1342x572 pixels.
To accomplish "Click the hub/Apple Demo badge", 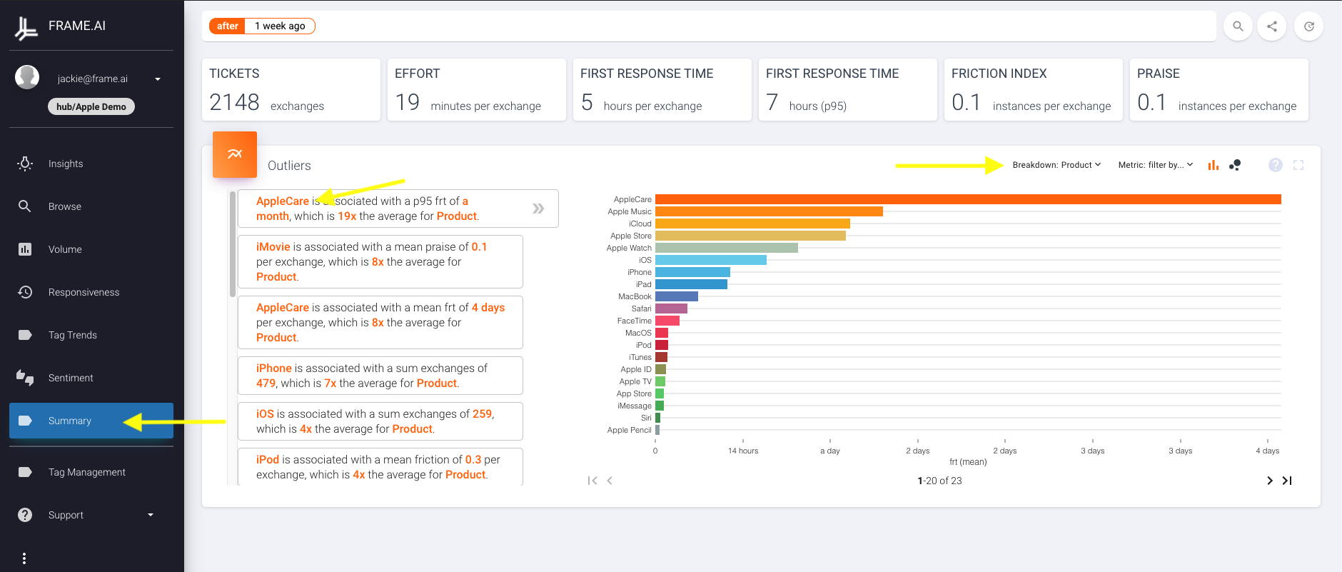I will click(x=91, y=106).
